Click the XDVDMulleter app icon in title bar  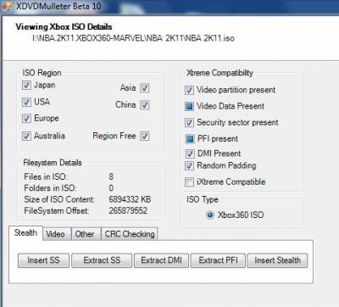tap(6, 6)
